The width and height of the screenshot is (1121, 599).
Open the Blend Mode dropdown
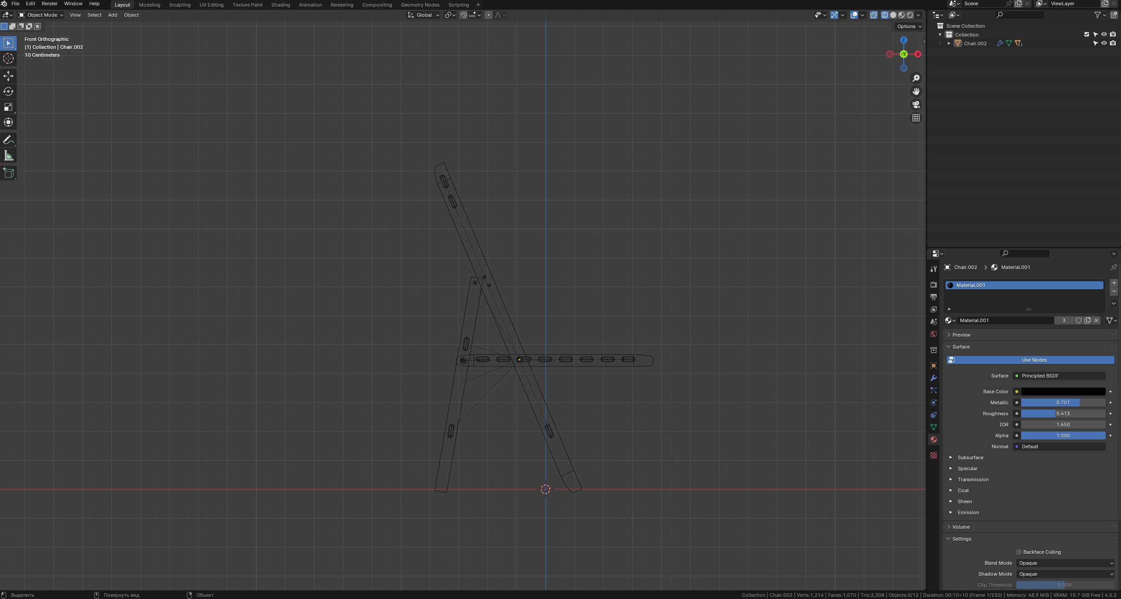(1065, 563)
